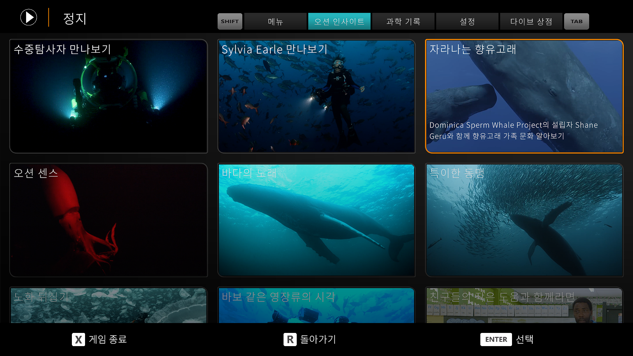Open the 메뉴 tab

click(x=275, y=22)
